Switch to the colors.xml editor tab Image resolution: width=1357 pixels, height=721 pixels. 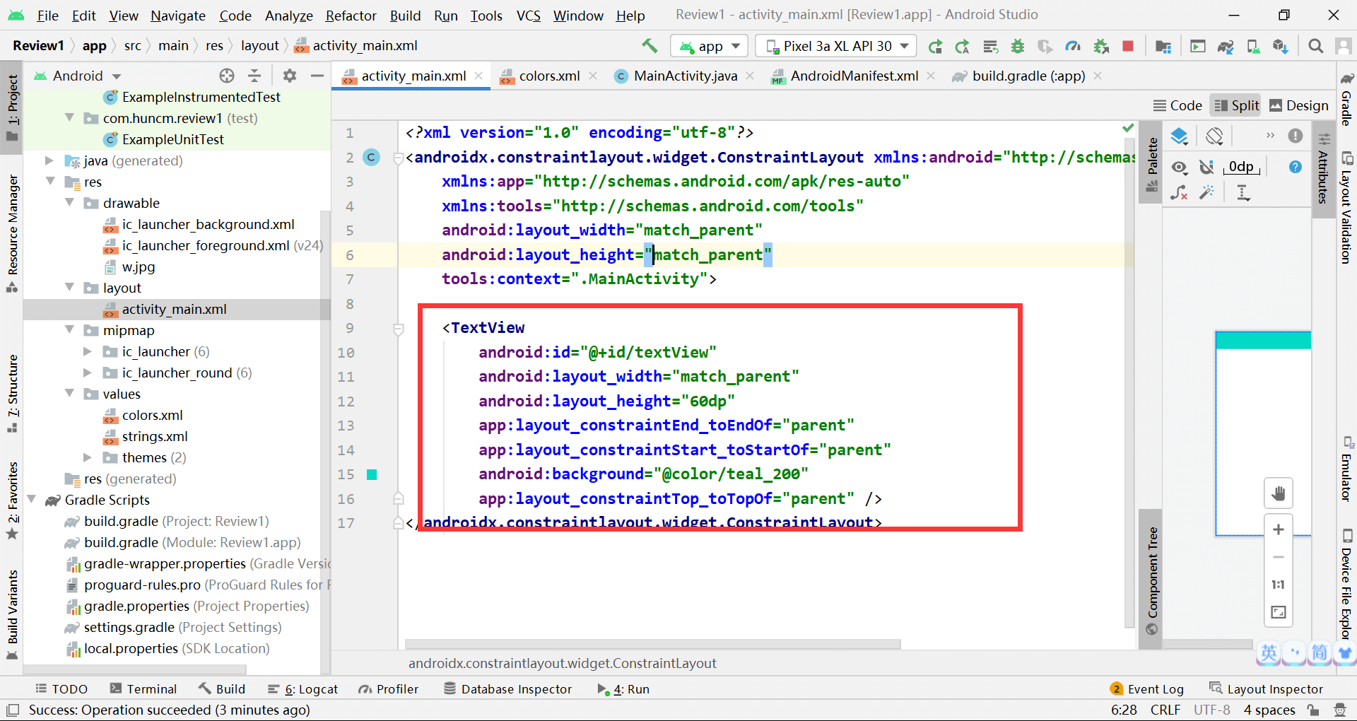549,76
